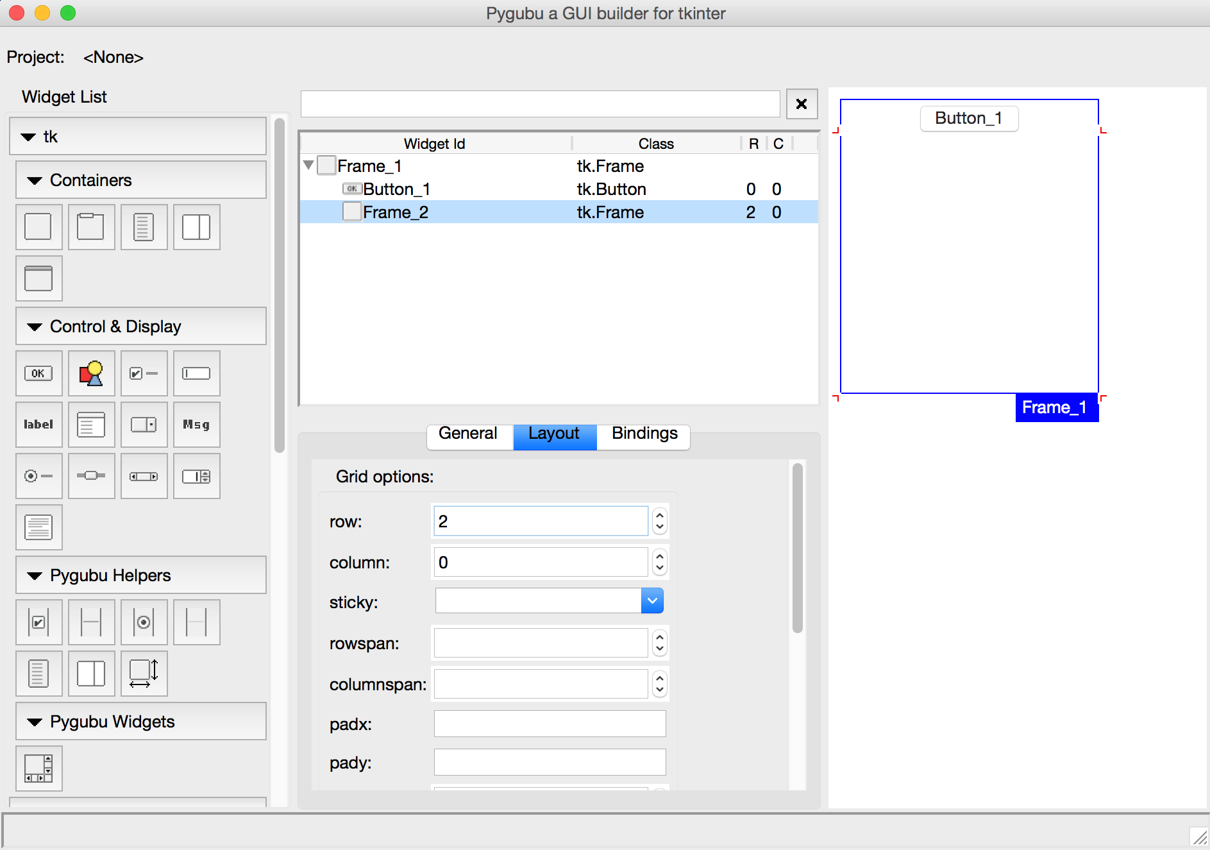Click the Class column header
Image resolution: width=1210 pixels, height=850 pixels.
[656, 144]
